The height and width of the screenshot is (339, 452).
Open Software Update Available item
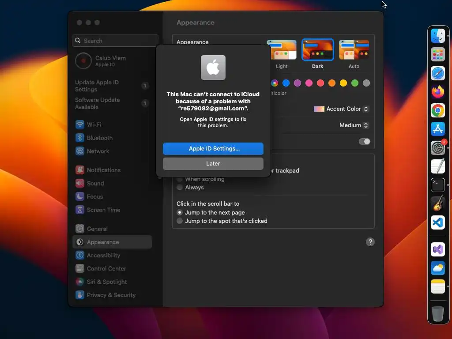[112, 103]
